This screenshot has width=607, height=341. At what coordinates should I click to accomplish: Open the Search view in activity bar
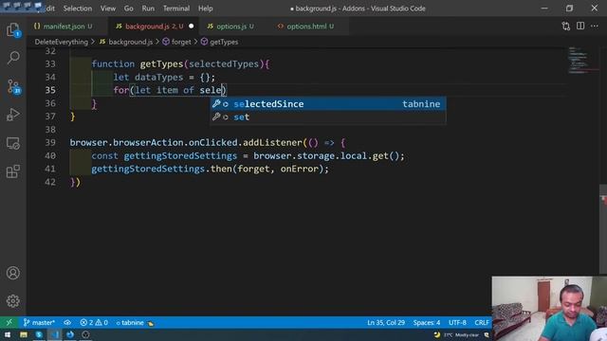pos(13,58)
